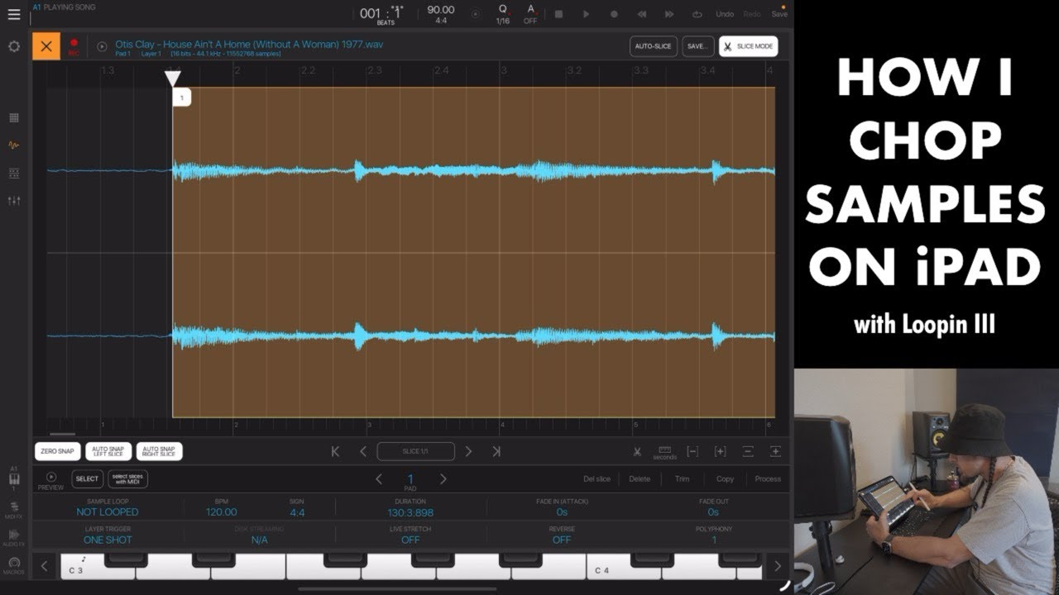The image size is (1059, 595).
Task: Open the mixer faders icon in sidebar
Action: click(x=13, y=199)
